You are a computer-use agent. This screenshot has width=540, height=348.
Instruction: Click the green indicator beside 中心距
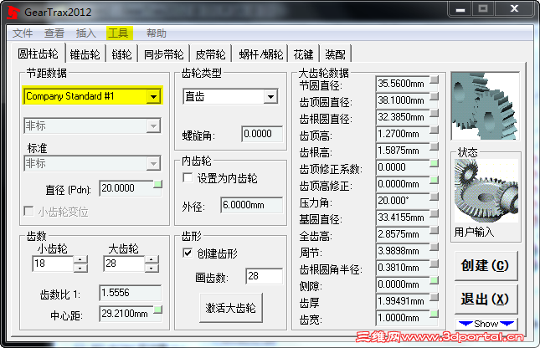pos(157,310)
